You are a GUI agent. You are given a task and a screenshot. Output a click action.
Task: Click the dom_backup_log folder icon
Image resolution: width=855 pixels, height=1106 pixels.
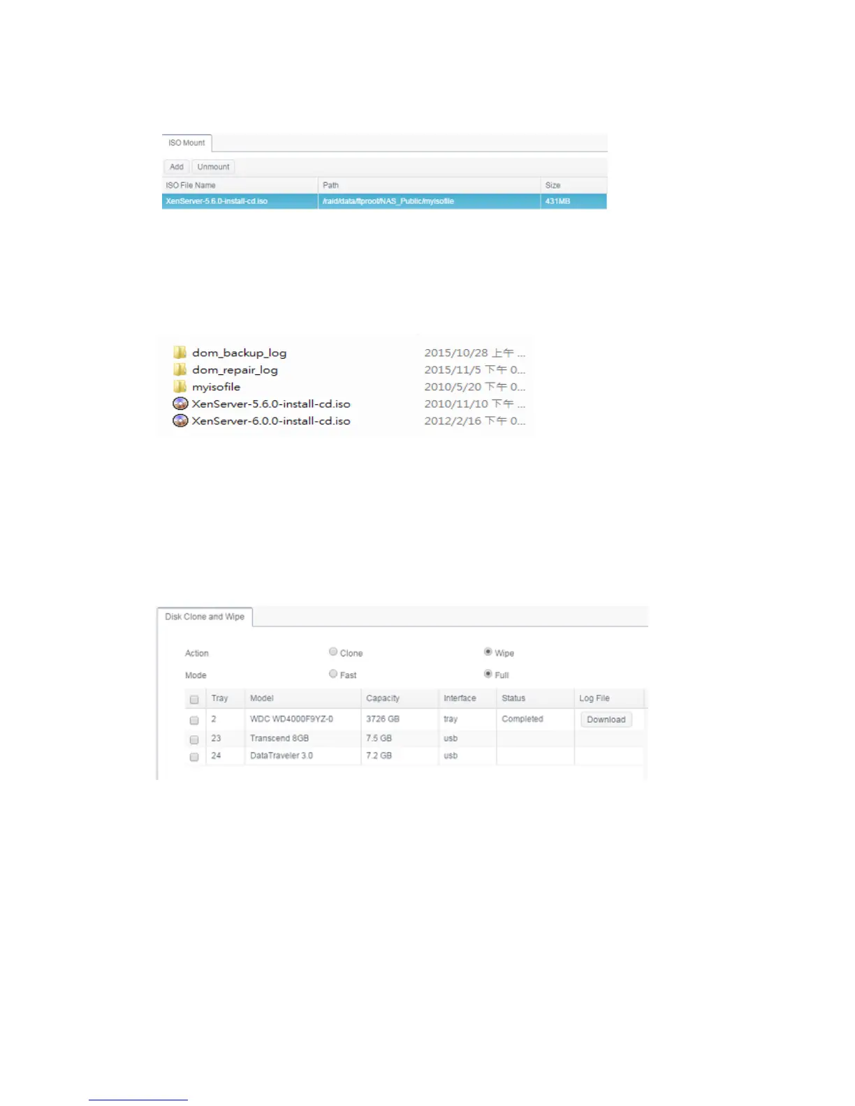[180, 353]
